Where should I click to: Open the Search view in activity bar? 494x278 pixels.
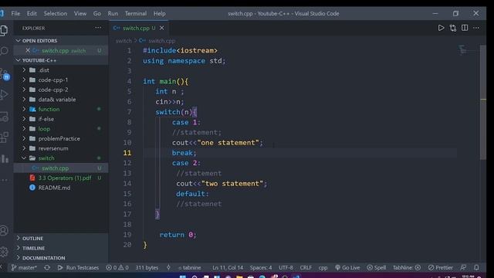(x=4, y=51)
